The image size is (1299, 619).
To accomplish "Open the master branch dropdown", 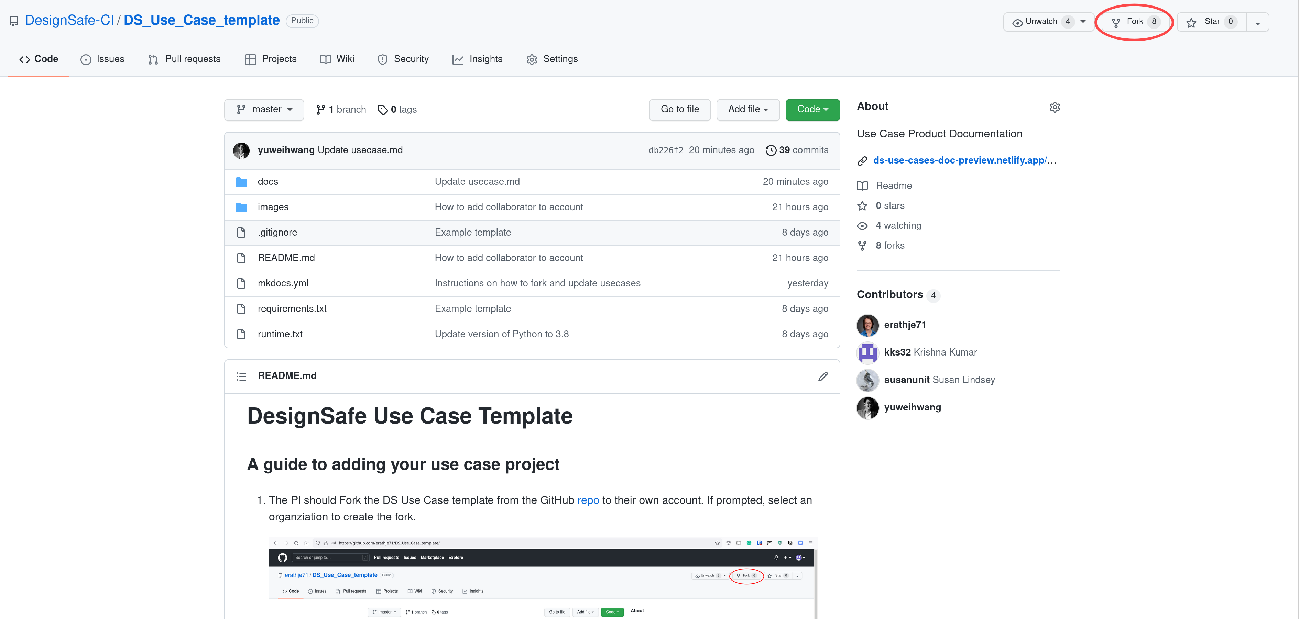I will [x=264, y=109].
